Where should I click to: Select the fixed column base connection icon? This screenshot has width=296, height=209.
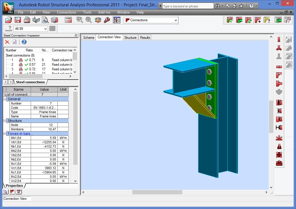279,48
